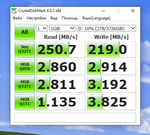The image size is (150, 135).
Task: Start the 4KiB Q8T8 test
Action: (x=25, y=67)
